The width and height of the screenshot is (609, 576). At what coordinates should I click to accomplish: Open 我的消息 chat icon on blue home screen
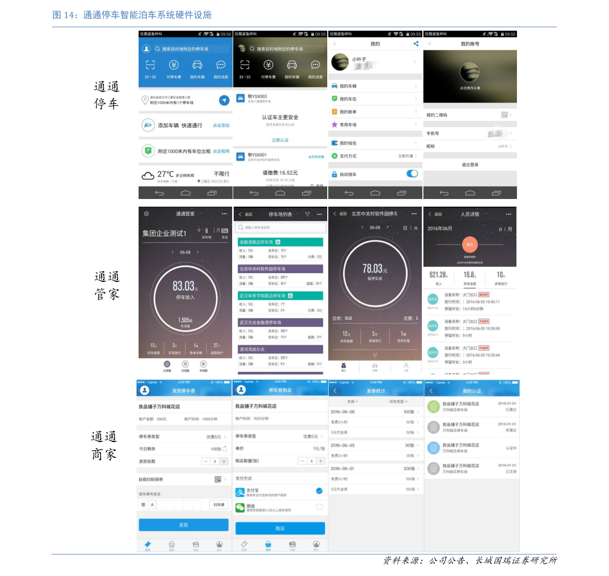tap(220, 65)
